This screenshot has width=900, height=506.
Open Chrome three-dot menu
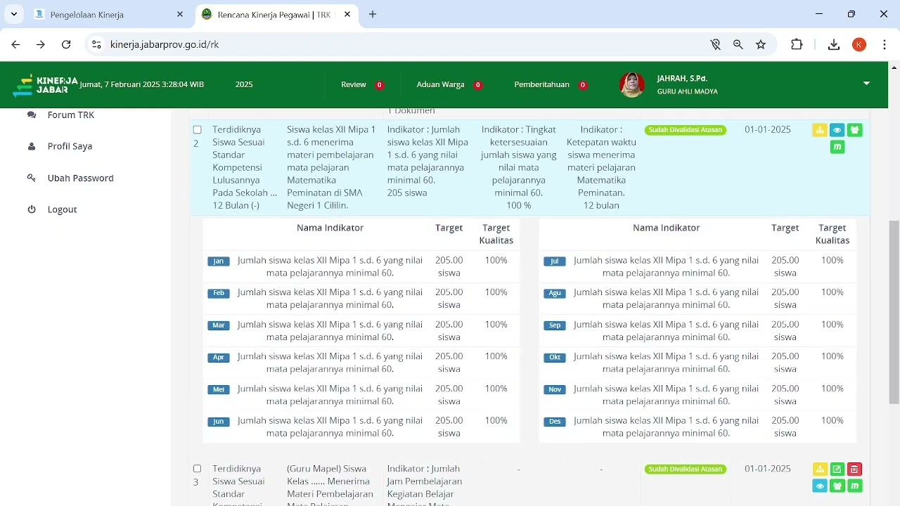pos(885,44)
